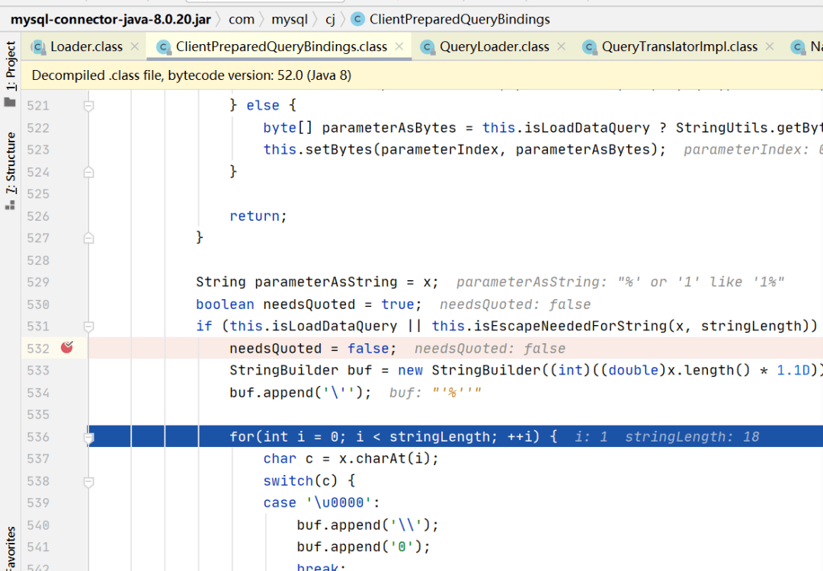Image resolution: width=823 pixels, height=571 pixels.
Task: Close the Loader.class tab
Action: point(135,46)
